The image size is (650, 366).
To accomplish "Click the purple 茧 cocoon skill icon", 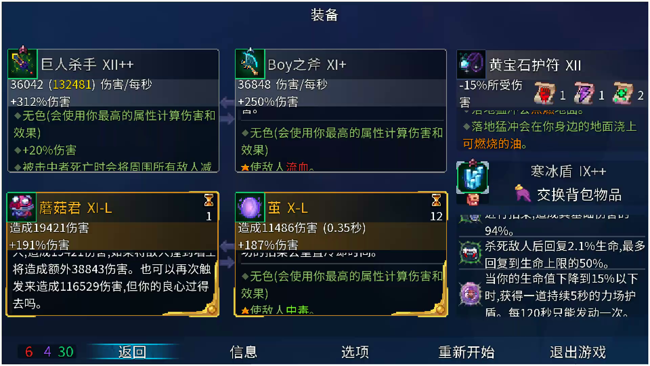I will [x=250, y=207].
